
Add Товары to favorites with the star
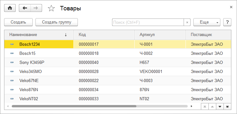(51, 8)
